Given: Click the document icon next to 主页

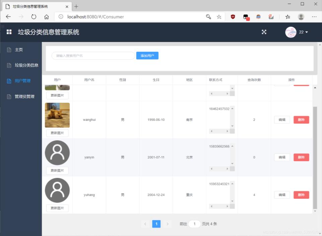Looking at the screenshot, I should [x=8, y=49].
